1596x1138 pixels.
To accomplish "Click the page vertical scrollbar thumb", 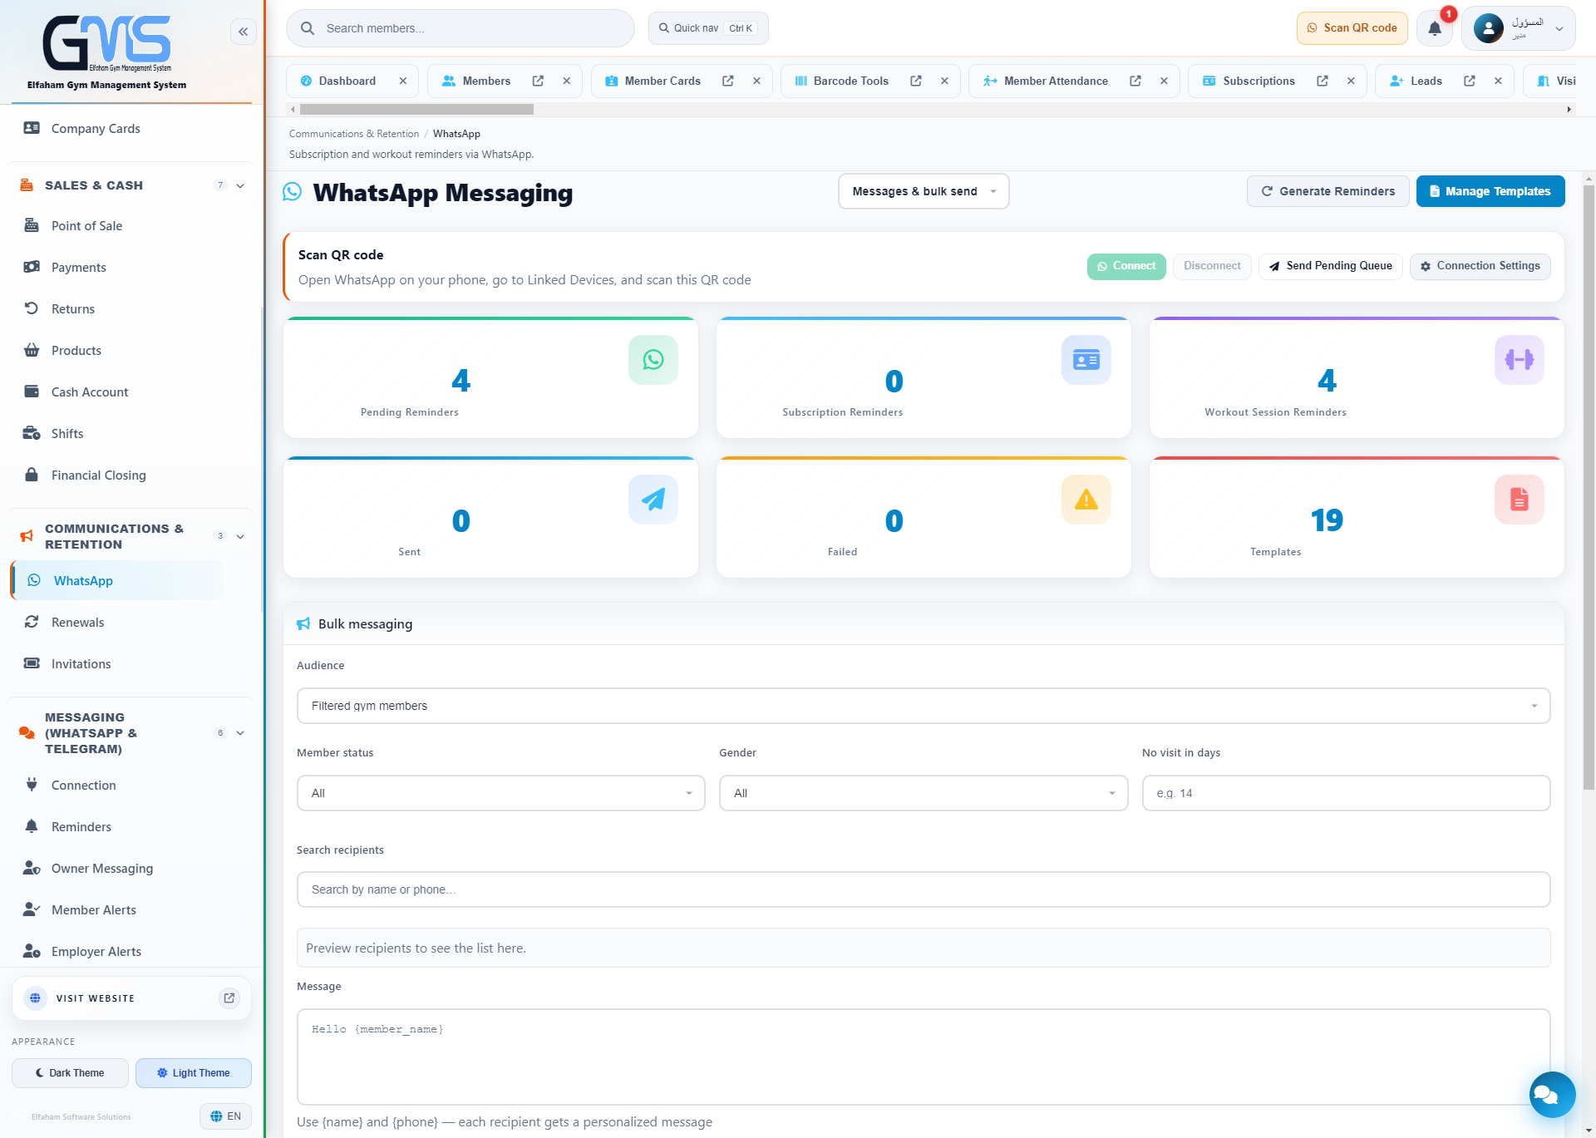I will [1589, 487].
